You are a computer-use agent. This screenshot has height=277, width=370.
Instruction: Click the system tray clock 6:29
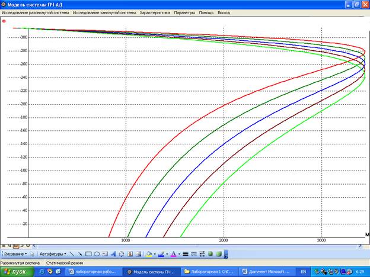[360, 272]
